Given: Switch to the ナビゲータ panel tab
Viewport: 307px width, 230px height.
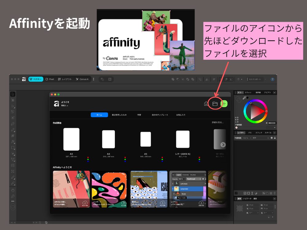Looking at the screenshot, I should [247, 199].
